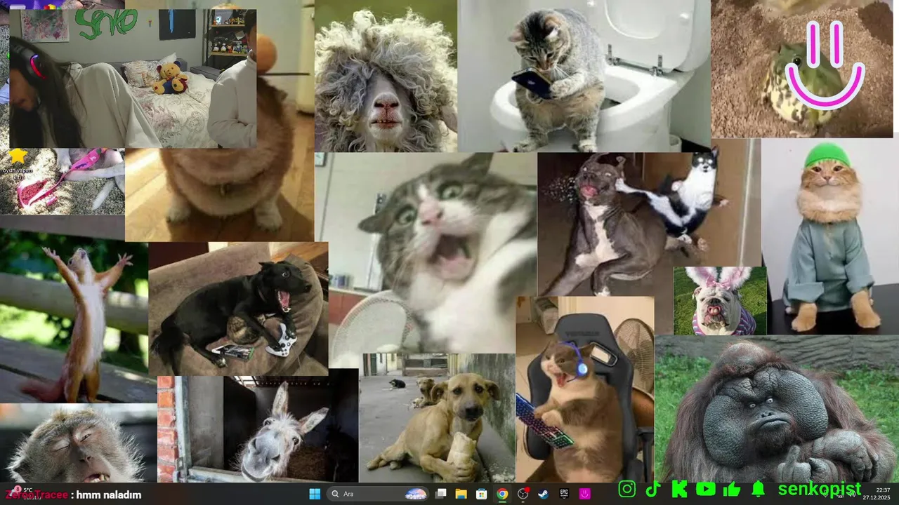Launch Microsoft Store from the taskbar
899x505 pixels.
point(481,494)
